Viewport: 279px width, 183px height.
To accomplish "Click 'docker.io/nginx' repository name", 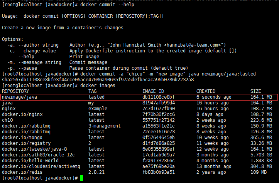I will [x=22, y=114].
